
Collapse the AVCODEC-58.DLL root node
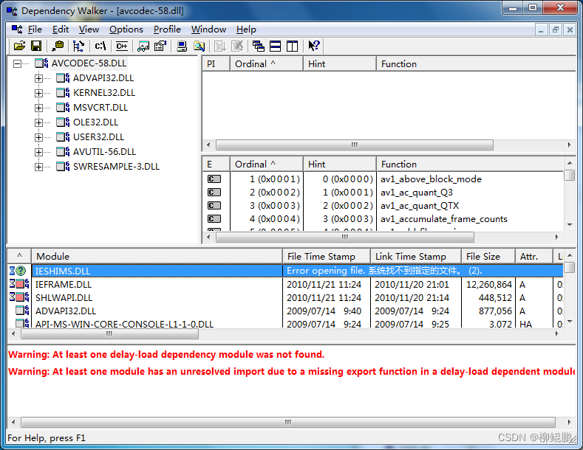[x=17, y=64]
